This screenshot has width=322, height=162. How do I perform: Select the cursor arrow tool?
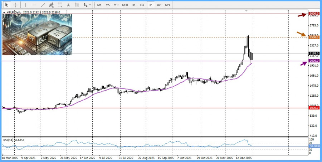(6, 5)
